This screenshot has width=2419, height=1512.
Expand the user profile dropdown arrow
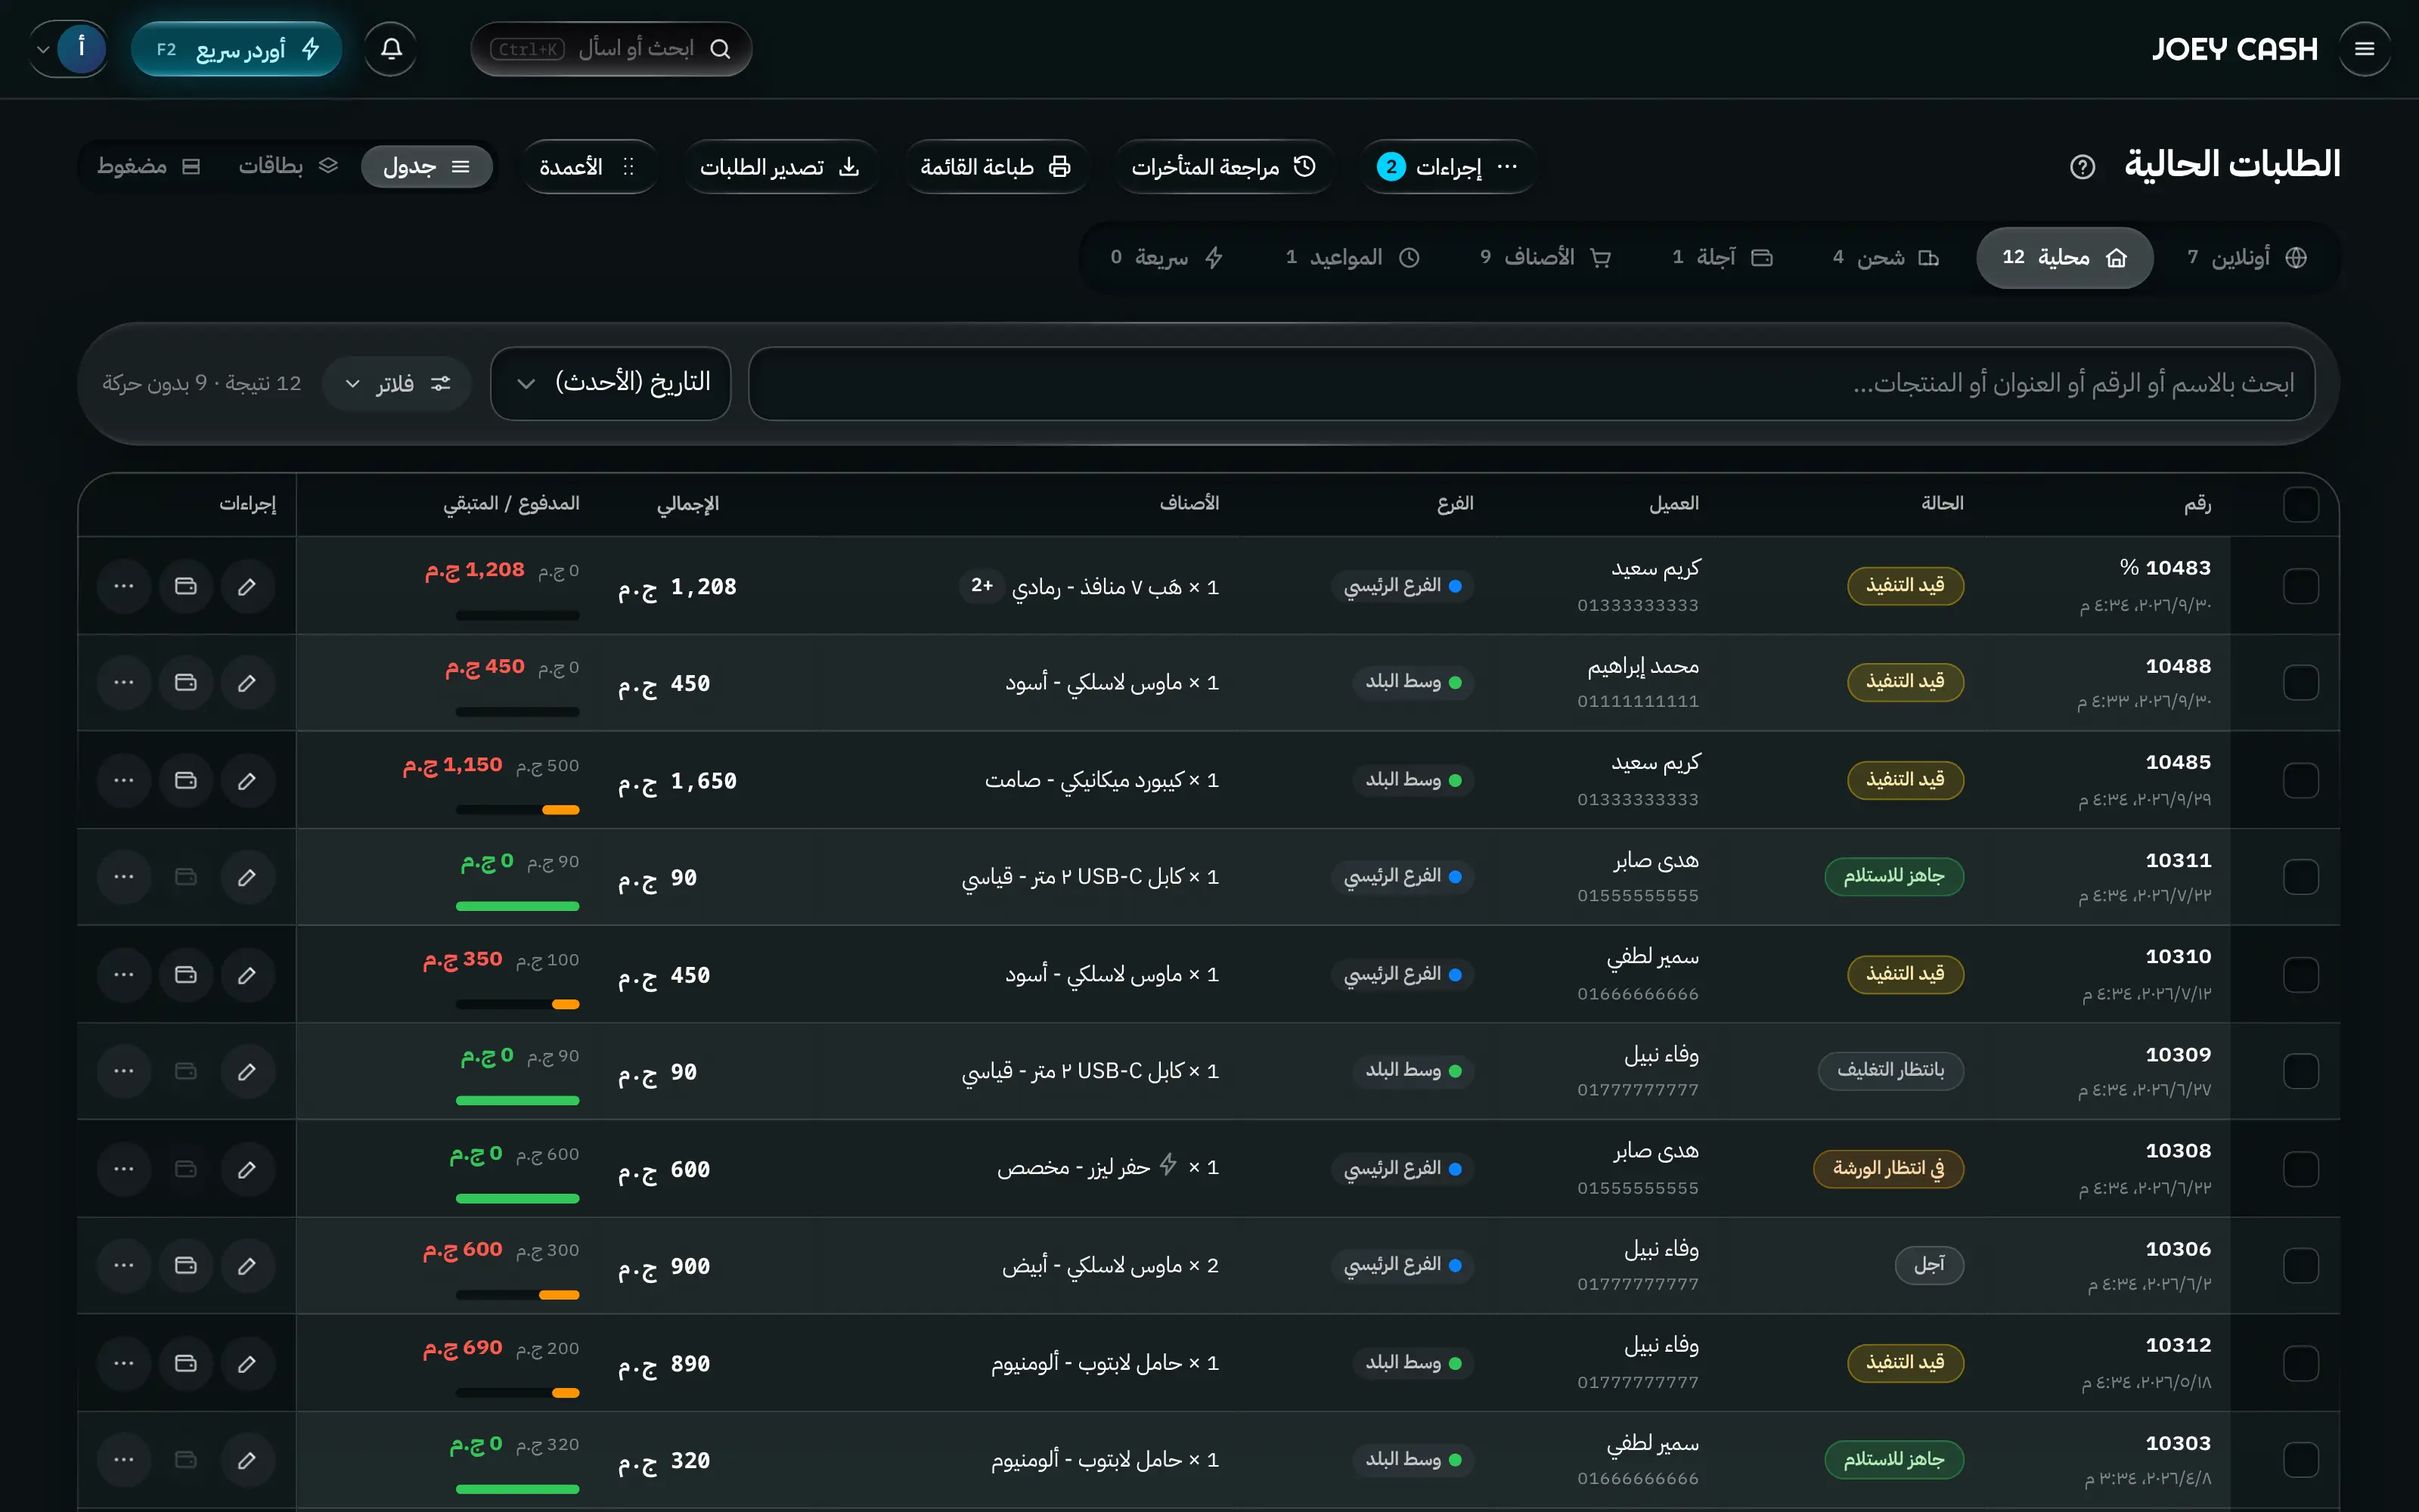[42, 49]
